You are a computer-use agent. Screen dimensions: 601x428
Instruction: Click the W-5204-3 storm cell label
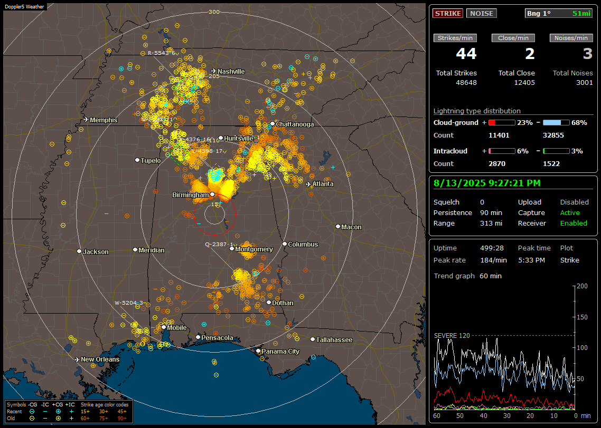[x=129, y=303]
